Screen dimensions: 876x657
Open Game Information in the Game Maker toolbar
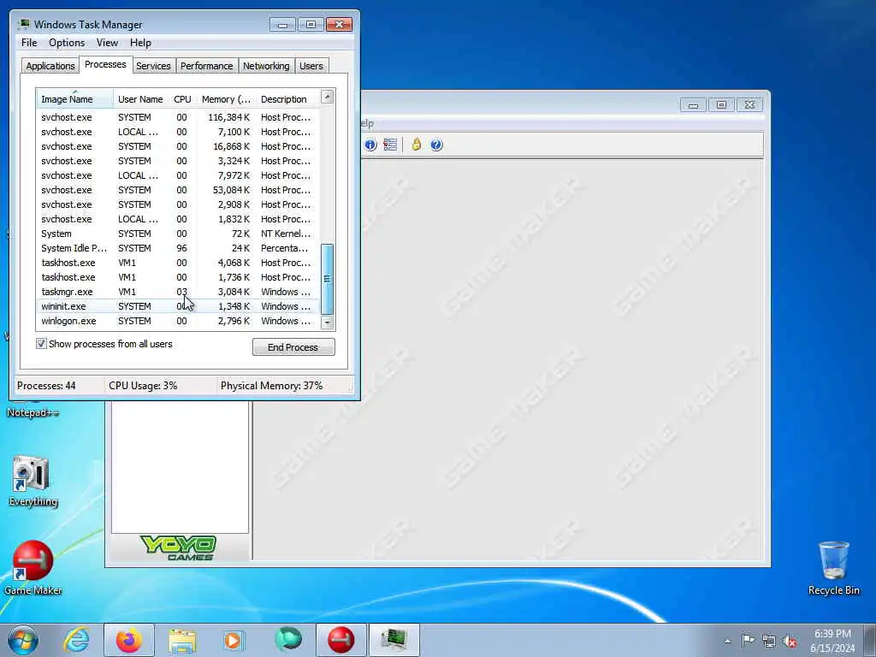370,145
